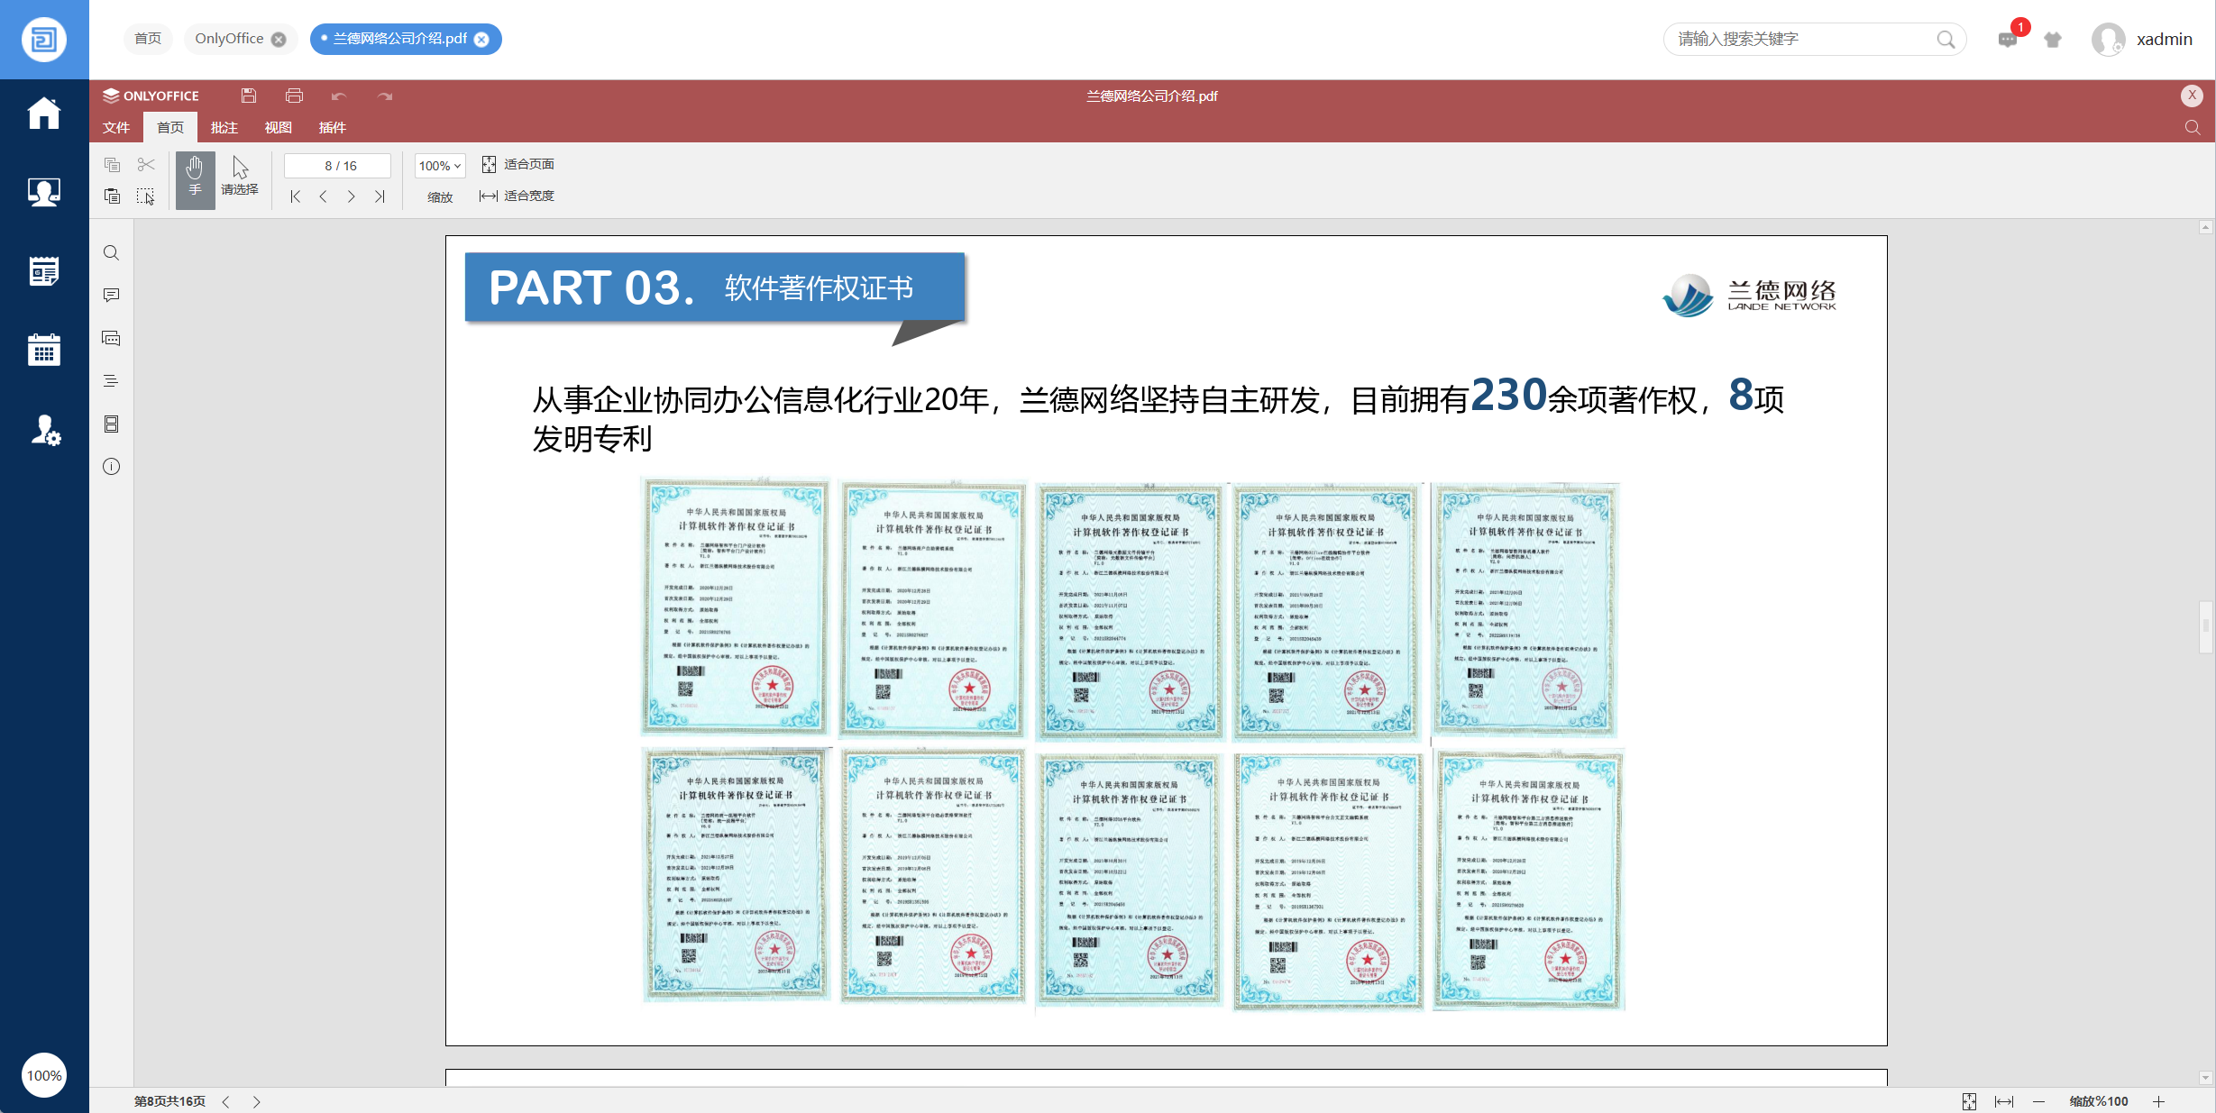2216x1113 pixels.
Task: Open the notification messages icon
Action: coord(2007,40)
